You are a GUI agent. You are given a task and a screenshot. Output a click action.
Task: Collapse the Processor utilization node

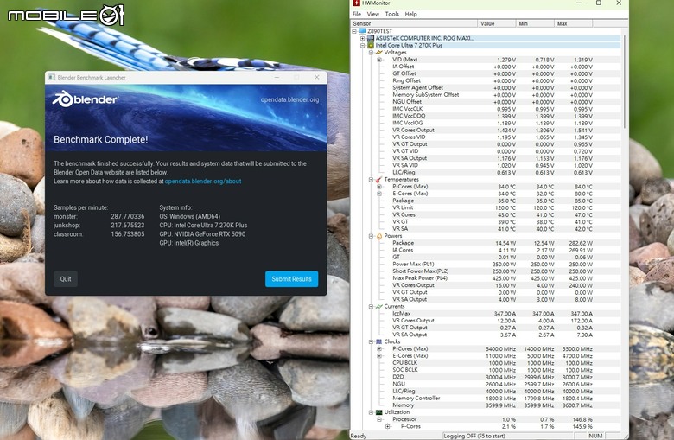(379, 419)
